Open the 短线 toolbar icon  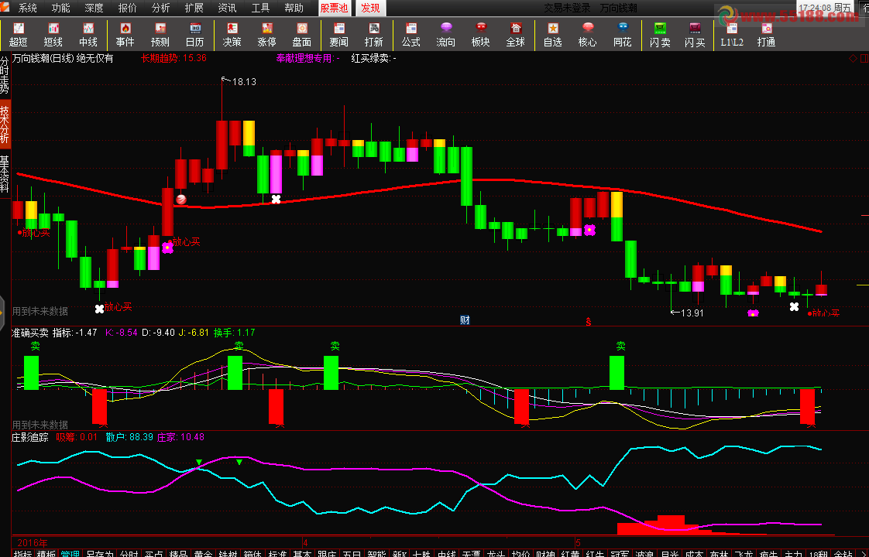[53, 35]
